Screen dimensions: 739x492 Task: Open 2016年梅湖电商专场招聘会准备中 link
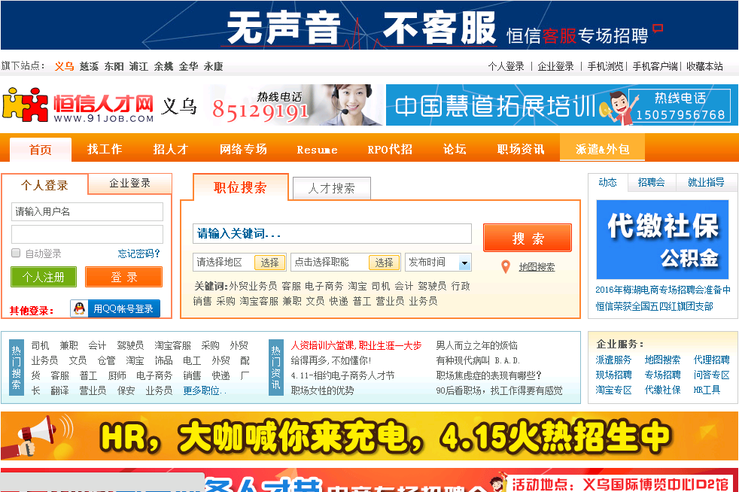click(663, 290)
